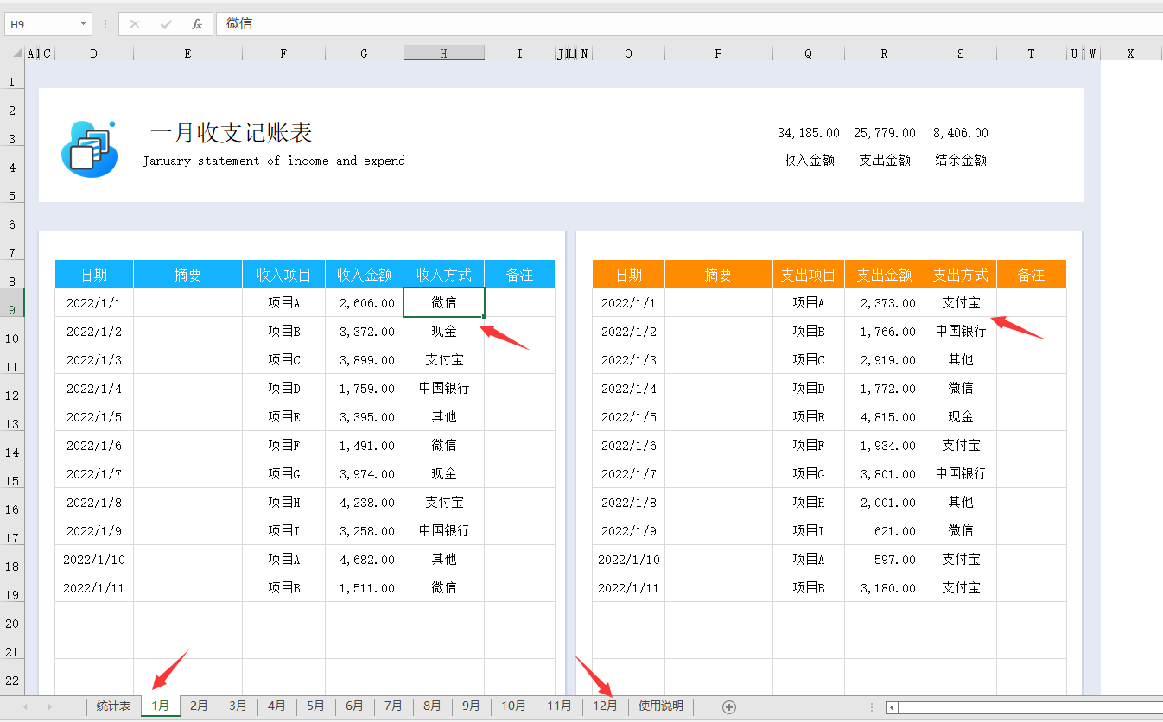Viewport: 1163px width, 722px height.
Task: Click the previous sheet navigation arrow
Action: coord(25,706)
